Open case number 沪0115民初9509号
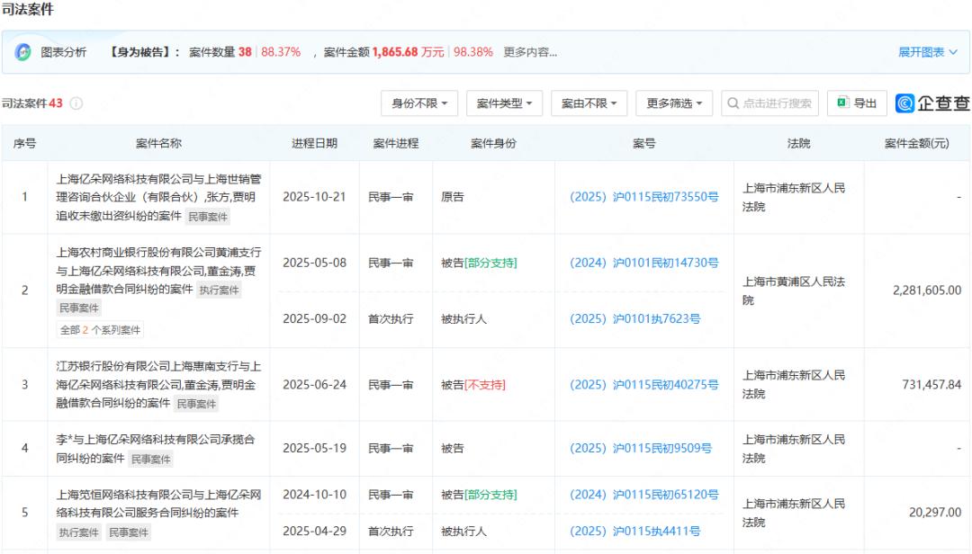The width and height of the screenshot is (972, 554). point(641,448)
